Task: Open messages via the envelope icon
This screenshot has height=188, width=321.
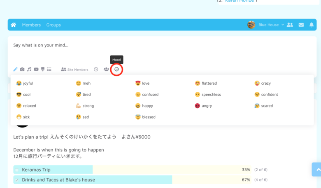Action: click(301, 25)
